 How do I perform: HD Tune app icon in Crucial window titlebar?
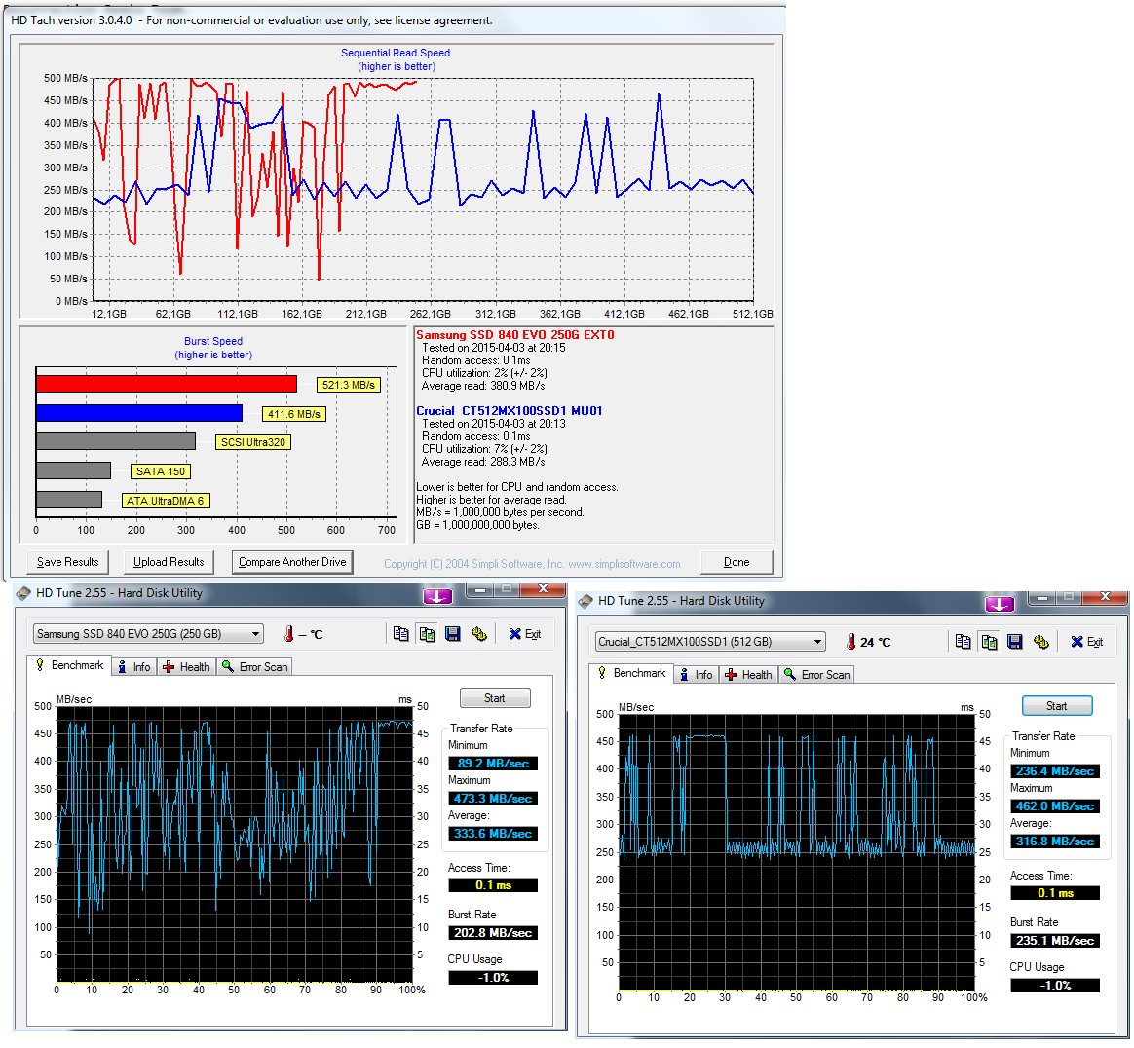tap(586, 601)
